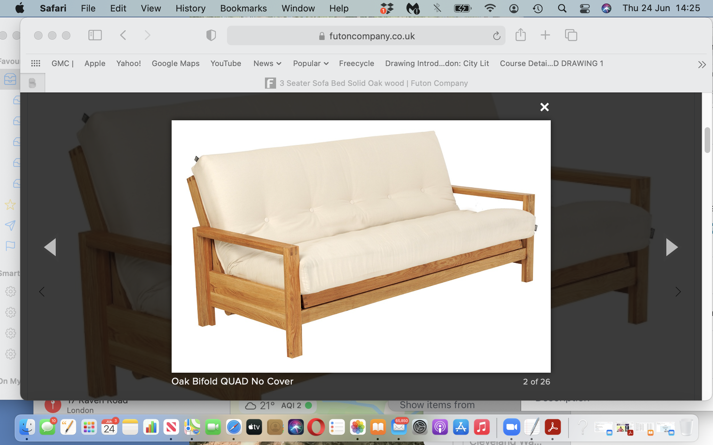
Task: Expand the News bookmarks dropdown
Action: point(267,63)
